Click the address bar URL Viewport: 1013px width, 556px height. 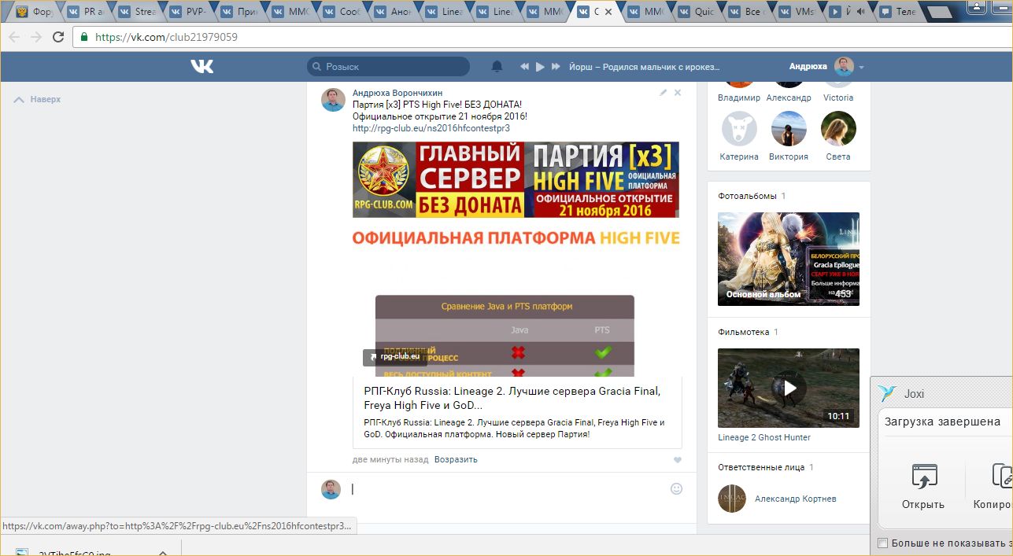click(x=166, y=37)
